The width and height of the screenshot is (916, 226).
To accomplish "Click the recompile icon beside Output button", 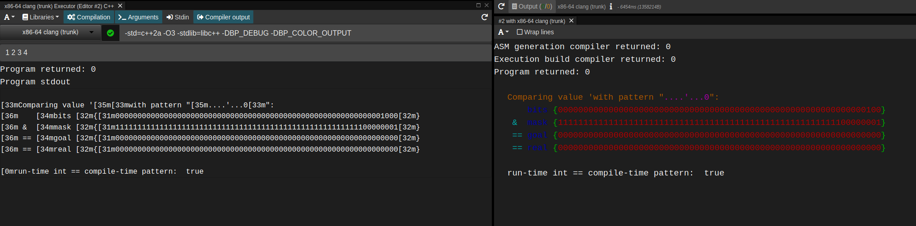I will 501,6.
